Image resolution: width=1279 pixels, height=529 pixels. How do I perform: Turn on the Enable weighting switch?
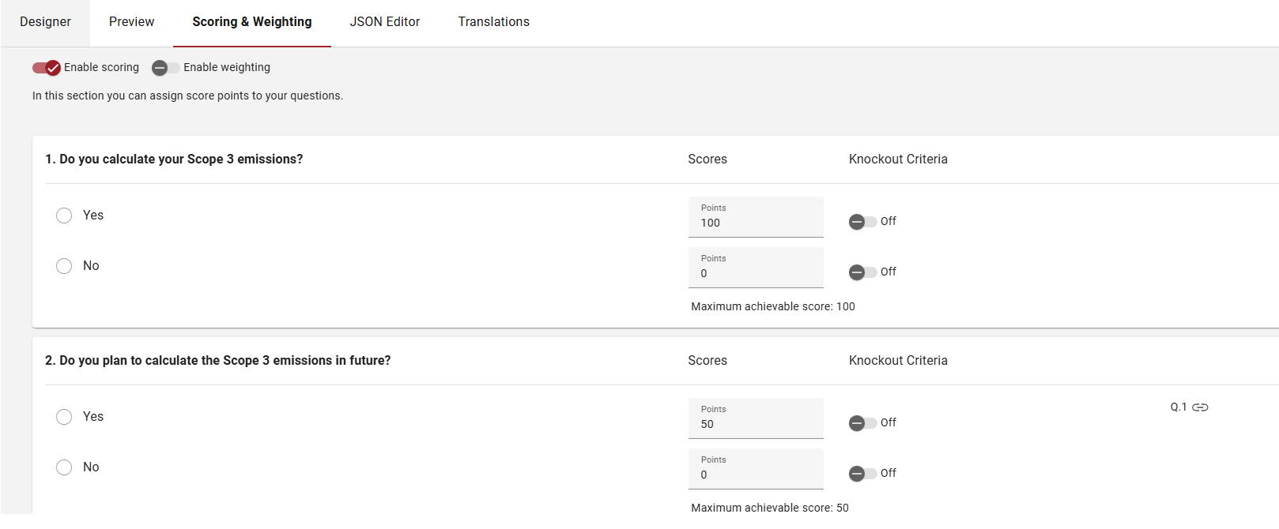165,68
